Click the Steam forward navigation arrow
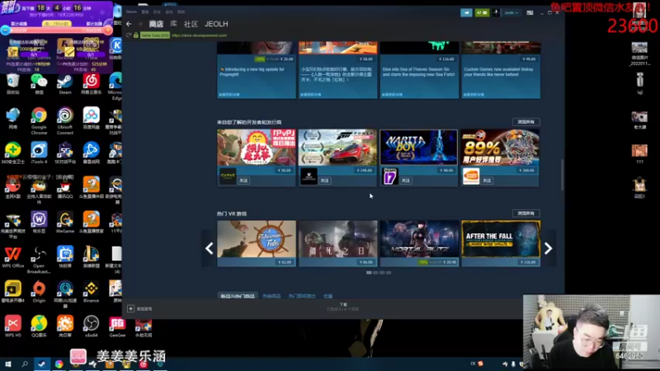Image resolution: width=660 pixels, height=371 pixels. [140, 25]
